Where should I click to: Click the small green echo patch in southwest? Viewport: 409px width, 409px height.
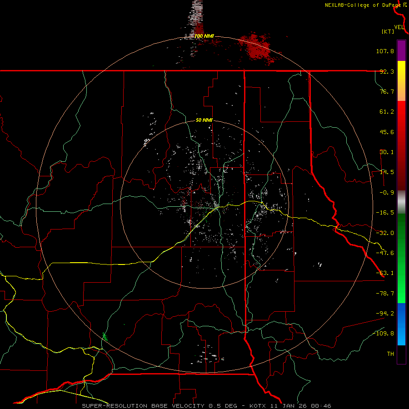point(105,337)
